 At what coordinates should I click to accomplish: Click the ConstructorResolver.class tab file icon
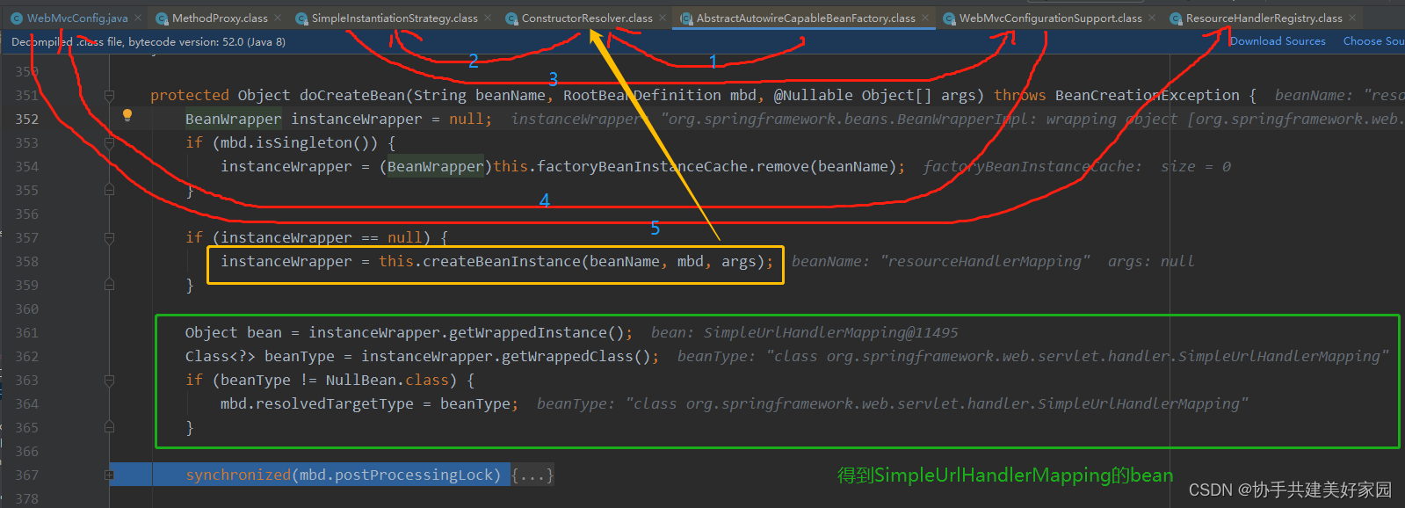pos(511,18)
